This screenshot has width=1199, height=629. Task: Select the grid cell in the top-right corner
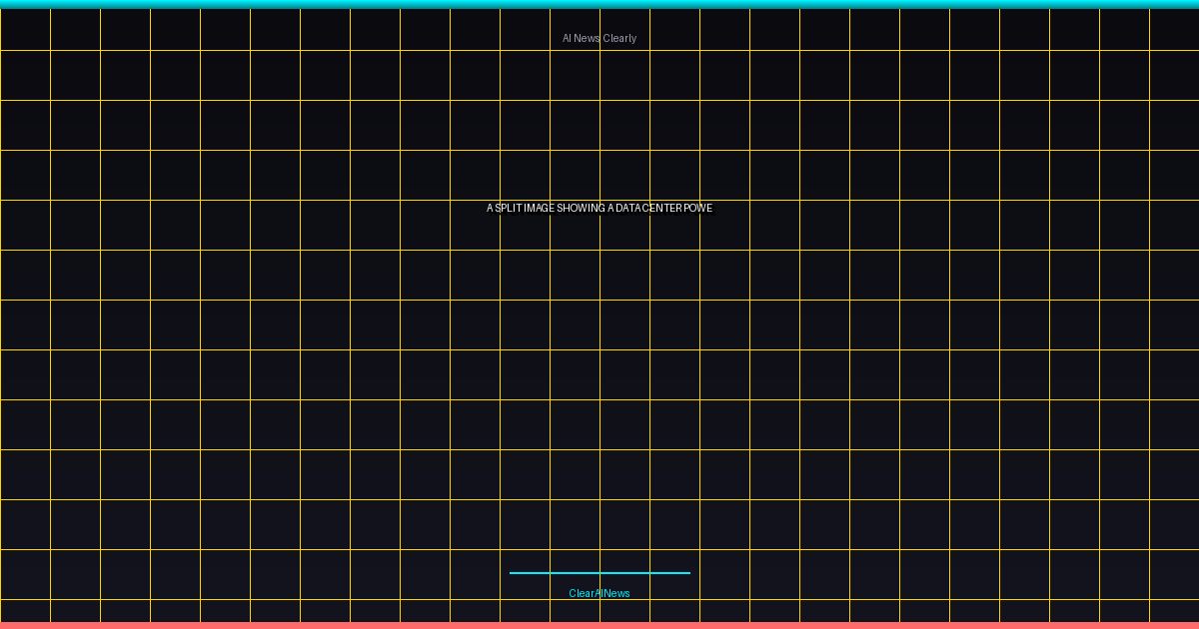[1174, 28]
